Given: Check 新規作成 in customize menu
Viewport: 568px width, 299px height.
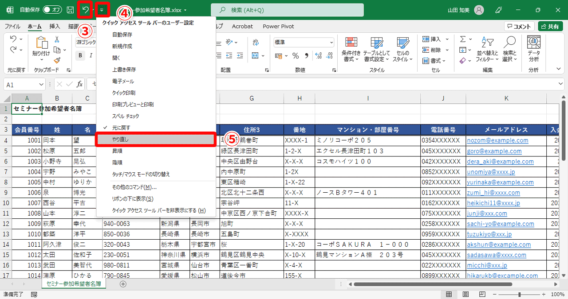Looking at the screenshot, I should [x=156, y=46].
